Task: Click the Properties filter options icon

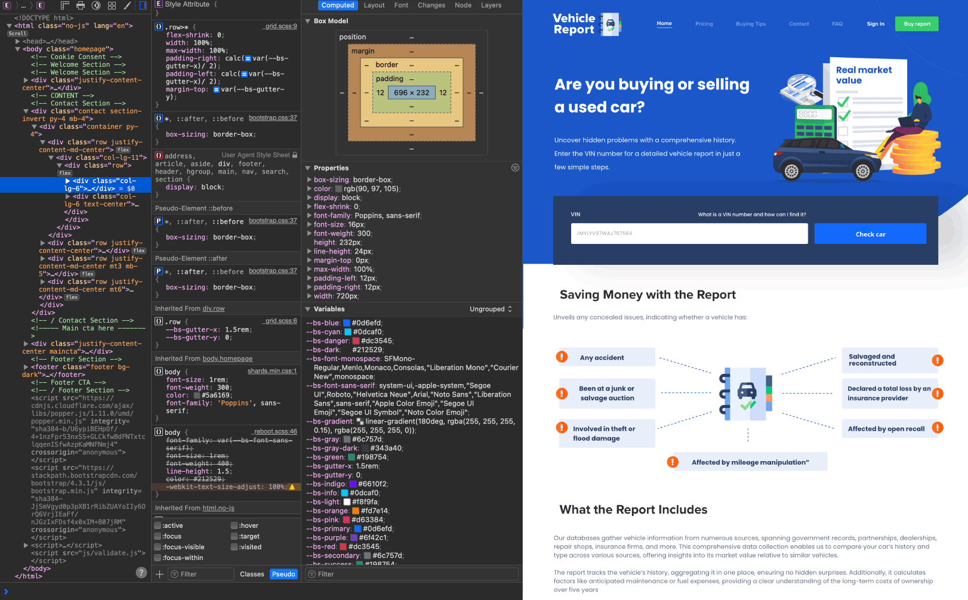Action: tap(515, 168)
